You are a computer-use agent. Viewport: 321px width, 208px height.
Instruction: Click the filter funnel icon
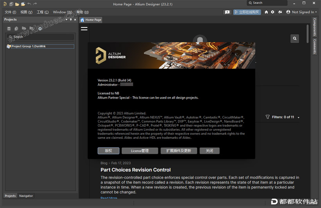268,117
